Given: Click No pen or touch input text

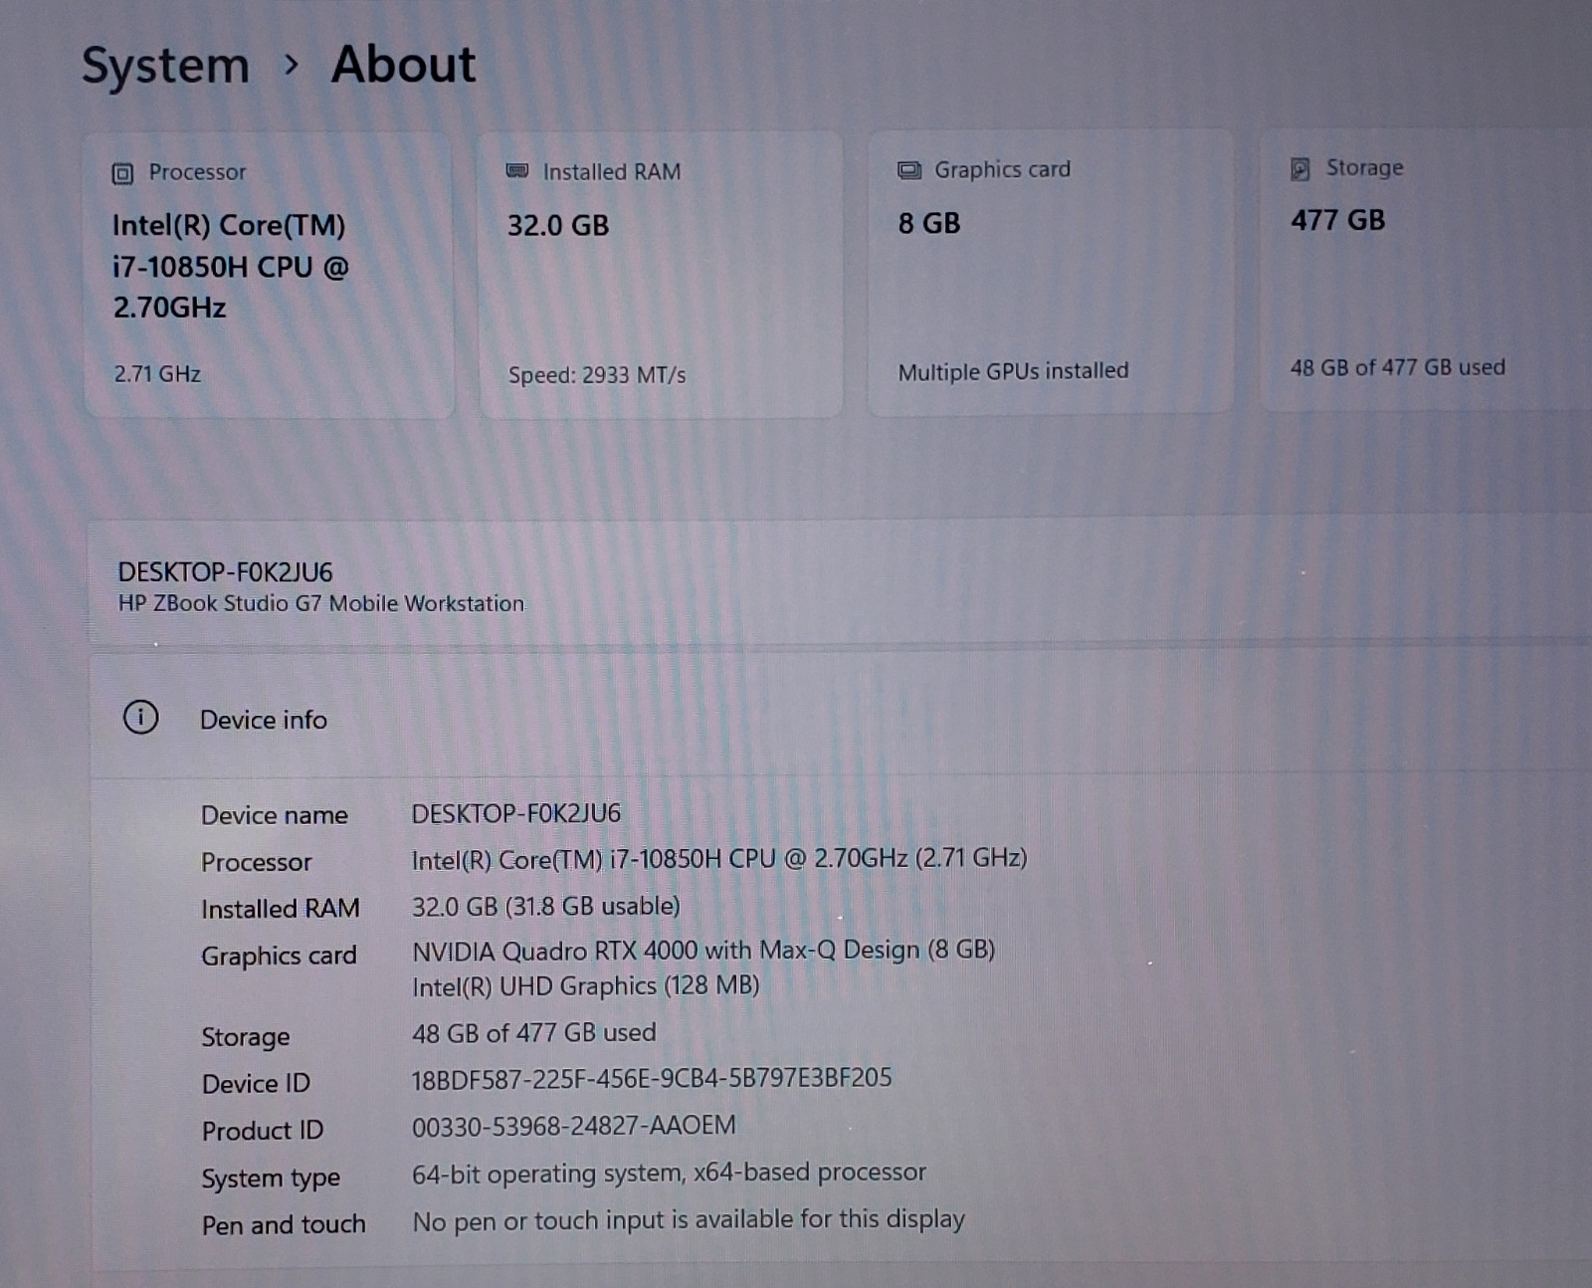Looking at the screenshot, I should (689, 1220).
